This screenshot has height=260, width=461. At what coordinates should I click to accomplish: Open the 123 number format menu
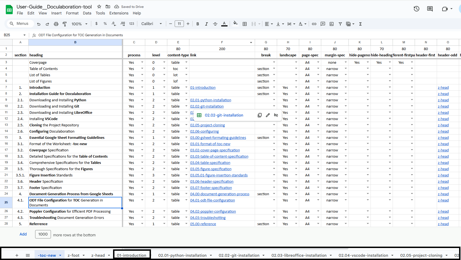tap(132, 24)
